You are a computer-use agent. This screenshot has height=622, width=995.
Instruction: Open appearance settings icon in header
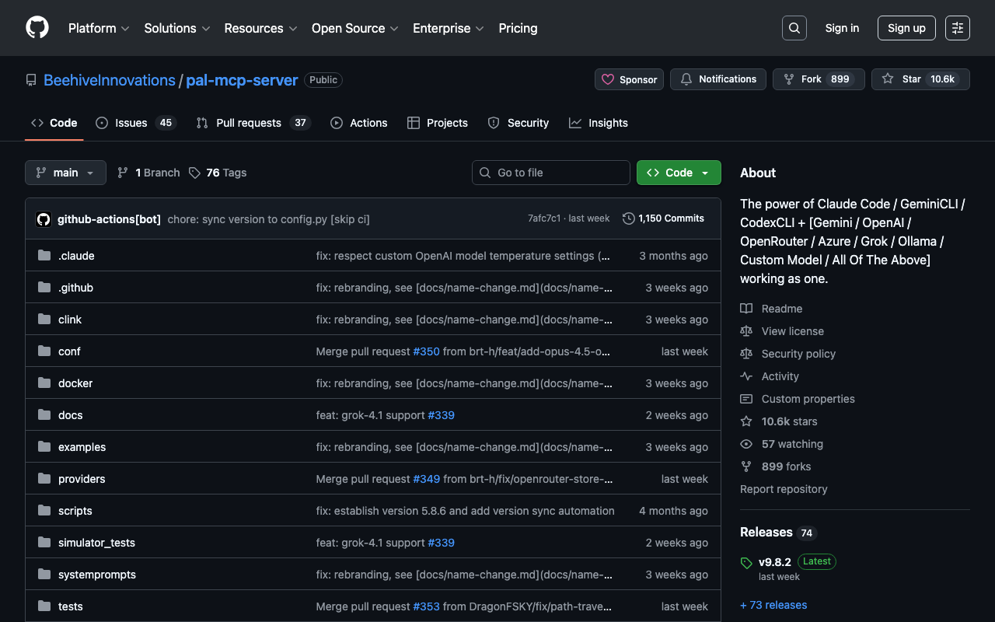[x=957, y=28]
